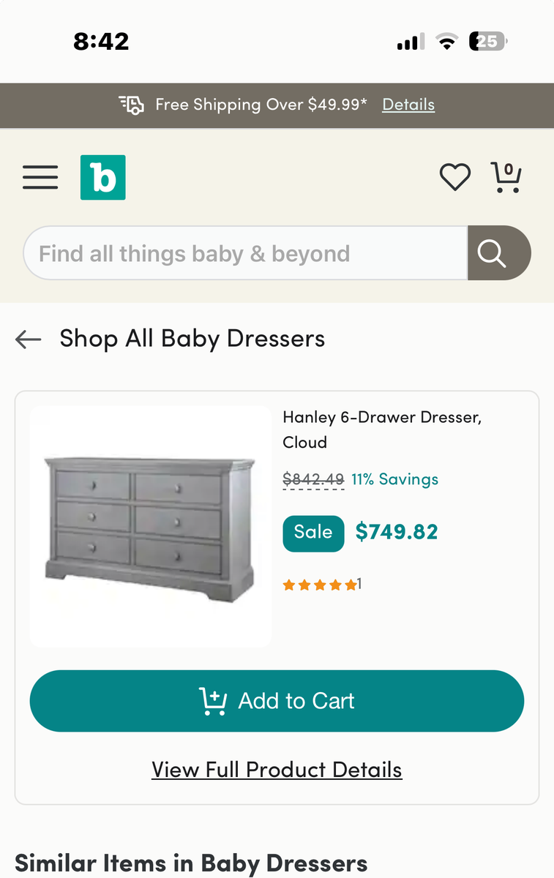Open the shopping cart icon

506,177
